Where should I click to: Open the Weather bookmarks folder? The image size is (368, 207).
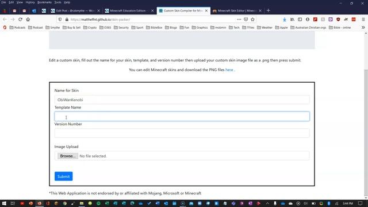[x=264, y=28]
